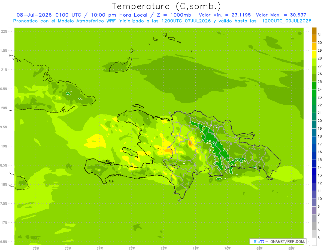
Task: Pick the amber swatch between legend values 29 and 30
Action: click(x=314, y=46)
